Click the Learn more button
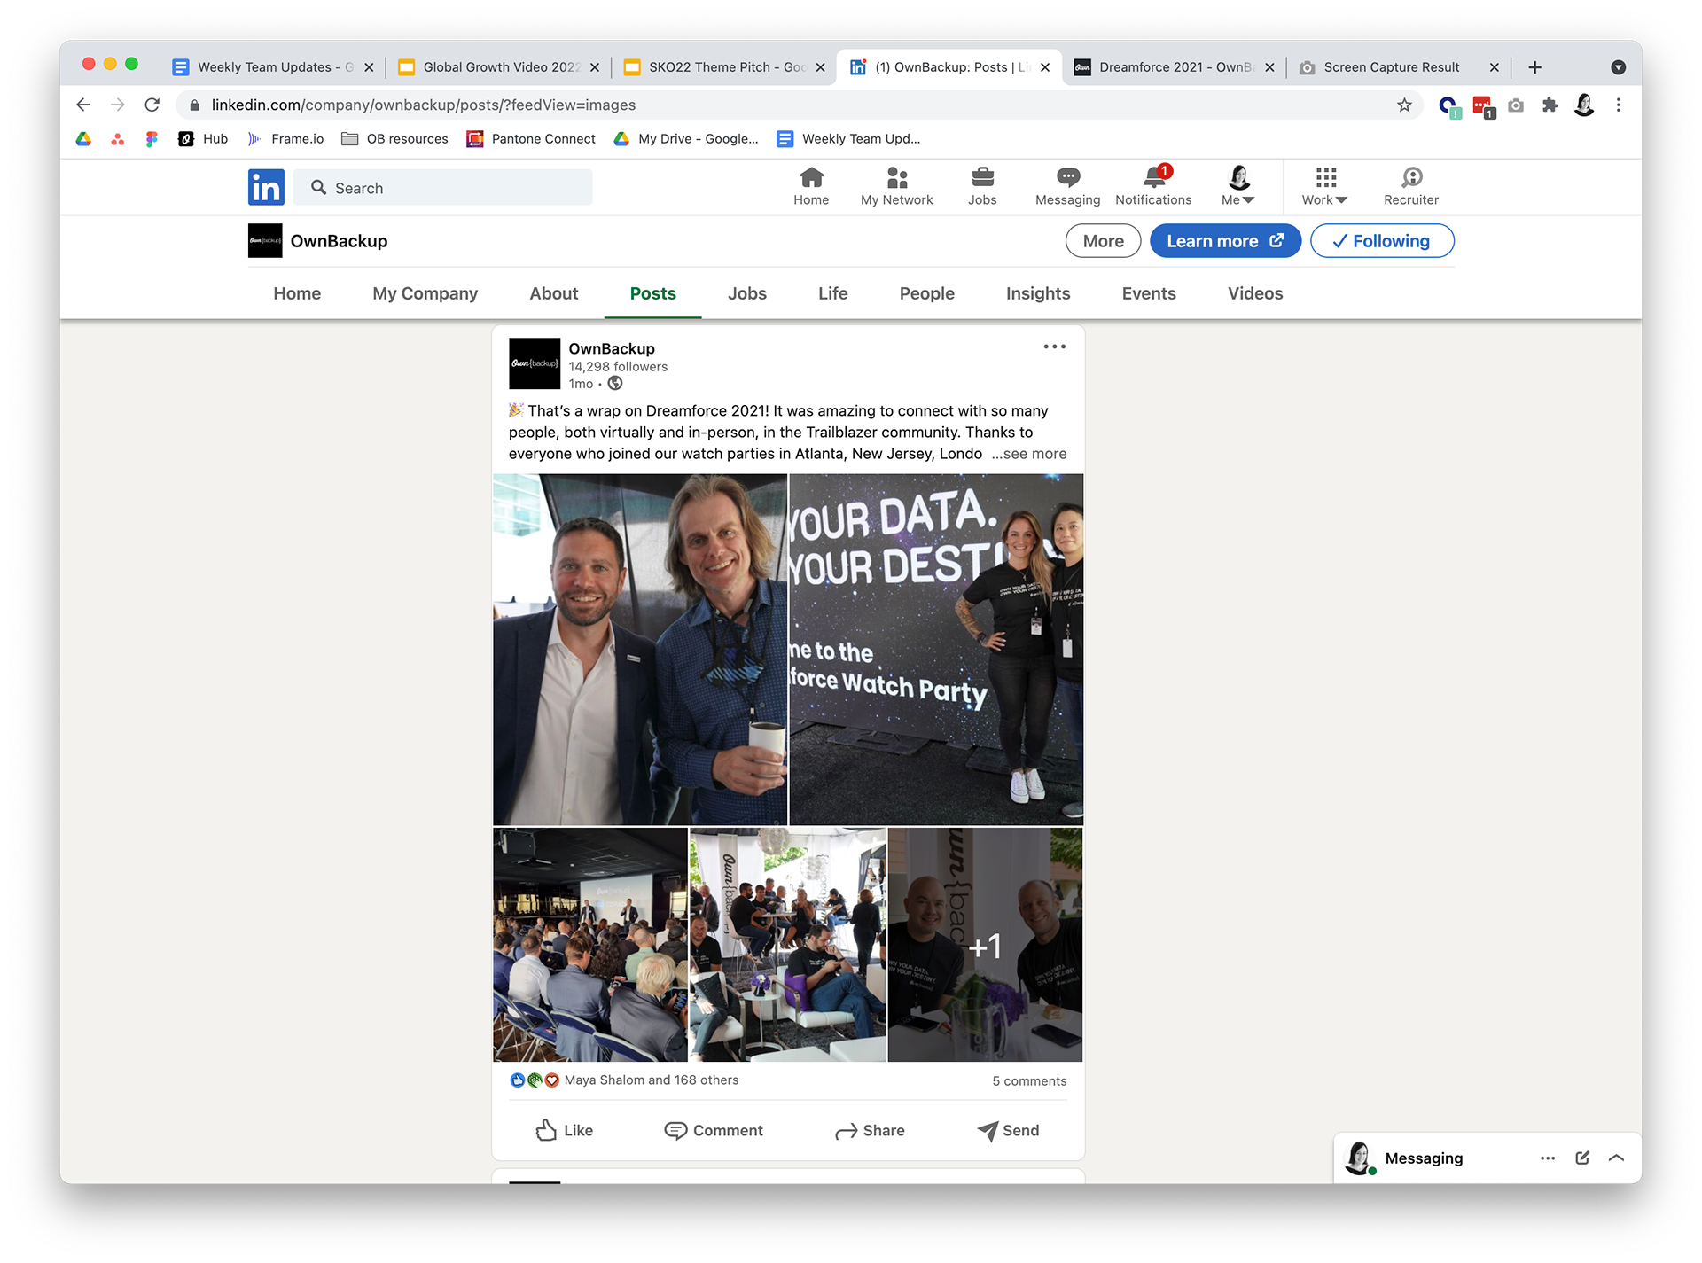This screenshot has height=1263, width=1702. point(1225,241)
